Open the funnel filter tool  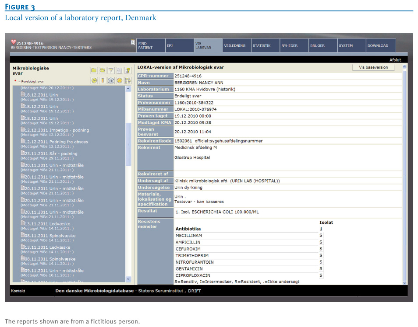111,70
